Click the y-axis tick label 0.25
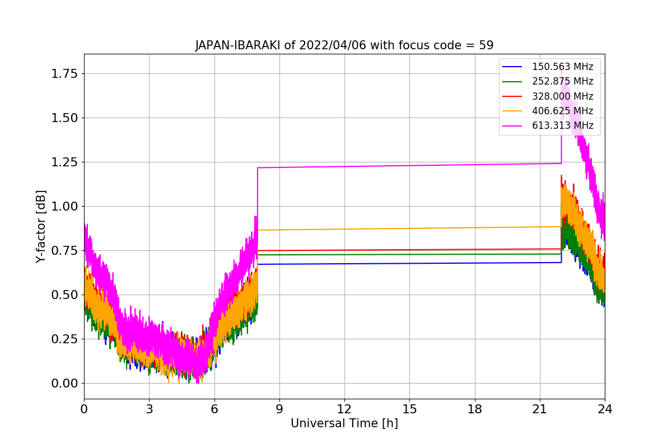The width and height of the screenshot is (672, 448). (x=64, y=339)
